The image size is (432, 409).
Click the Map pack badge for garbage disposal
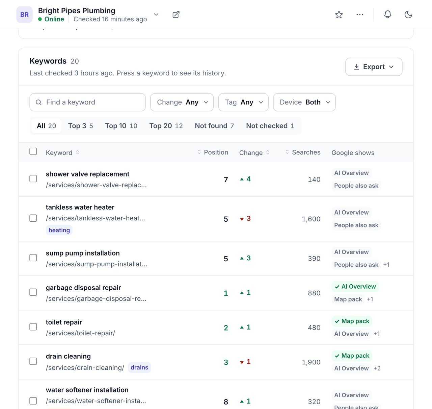coord(348,299)
